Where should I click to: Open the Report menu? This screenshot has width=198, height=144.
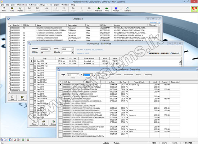(57, 5)
